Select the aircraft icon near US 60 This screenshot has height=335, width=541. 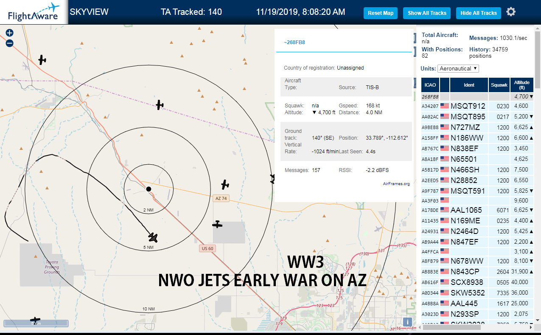[x=217, y=224]
